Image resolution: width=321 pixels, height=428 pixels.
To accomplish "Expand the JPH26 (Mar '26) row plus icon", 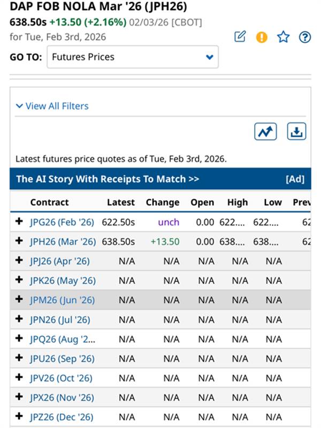I will coord(20,241).
